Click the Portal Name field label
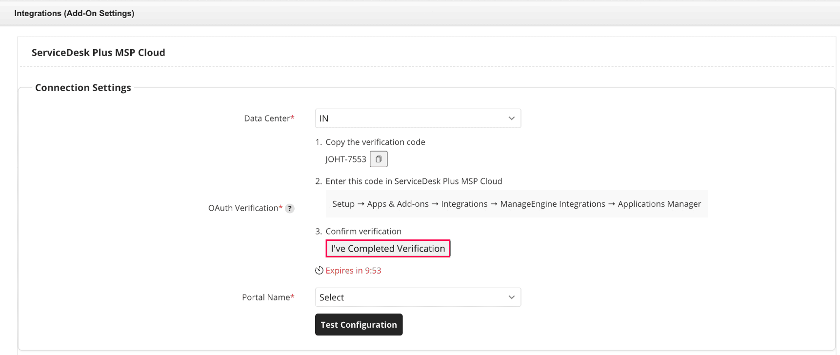 268,297
